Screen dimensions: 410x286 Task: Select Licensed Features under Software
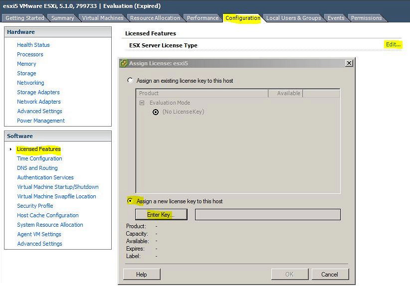(39, 149)
